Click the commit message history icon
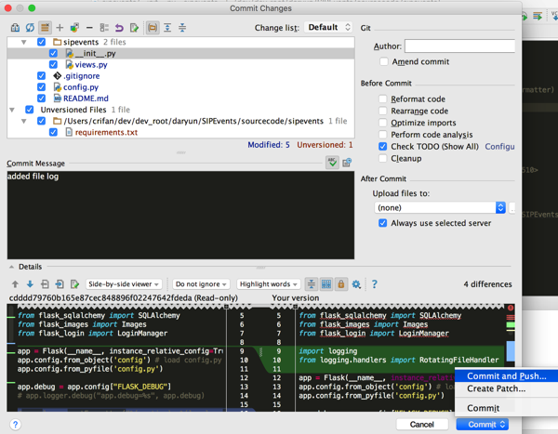Image resolution: width=558 pixels, height=434 pixels. coord(347,163)
